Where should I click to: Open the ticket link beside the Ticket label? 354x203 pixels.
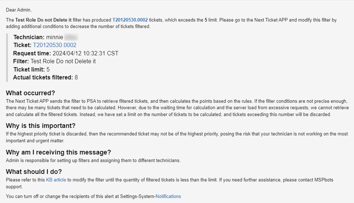[x=55, y=45]
